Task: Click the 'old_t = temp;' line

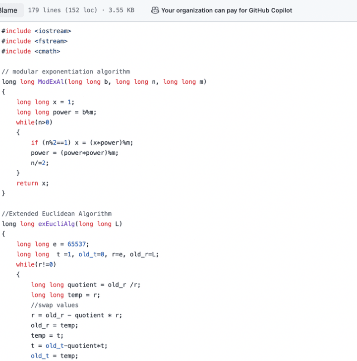Action: coord(55,356)
